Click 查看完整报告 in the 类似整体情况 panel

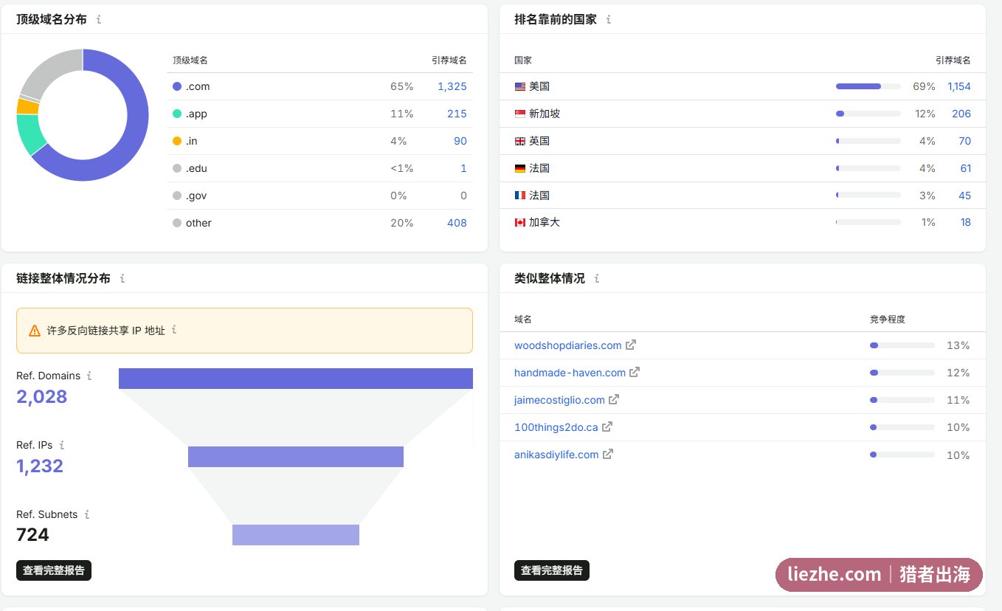552,570
